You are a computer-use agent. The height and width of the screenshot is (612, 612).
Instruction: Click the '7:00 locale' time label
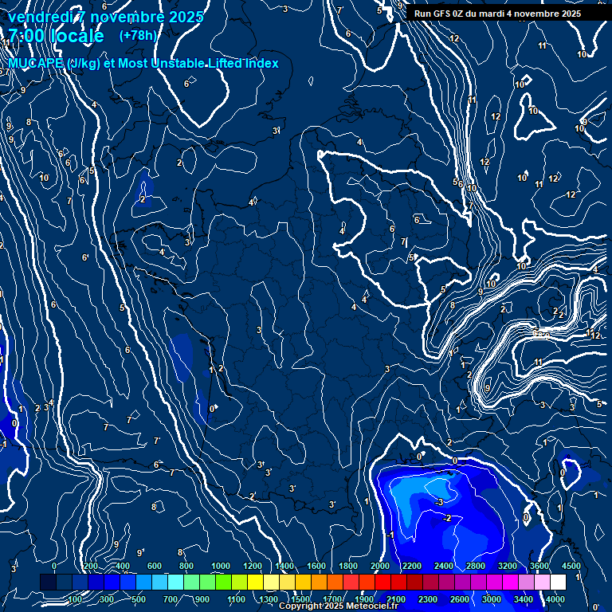pyautogui.click(x=56, y=36)
